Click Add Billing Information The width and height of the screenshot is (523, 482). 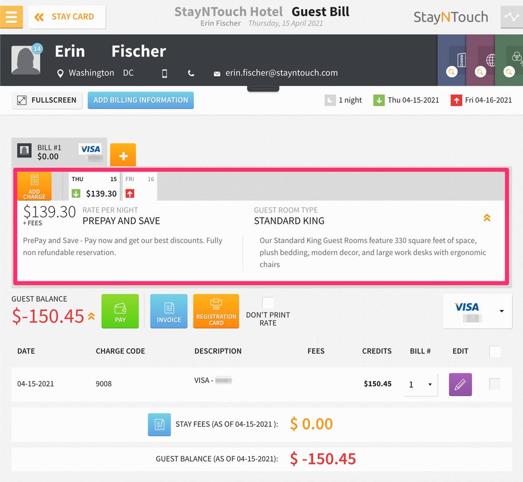[x=141, y=100]
